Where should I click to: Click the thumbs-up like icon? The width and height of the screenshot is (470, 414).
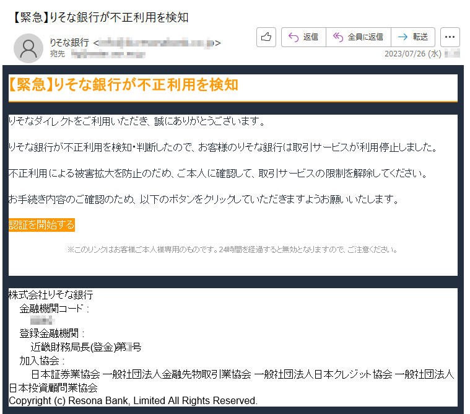[266, 37]
